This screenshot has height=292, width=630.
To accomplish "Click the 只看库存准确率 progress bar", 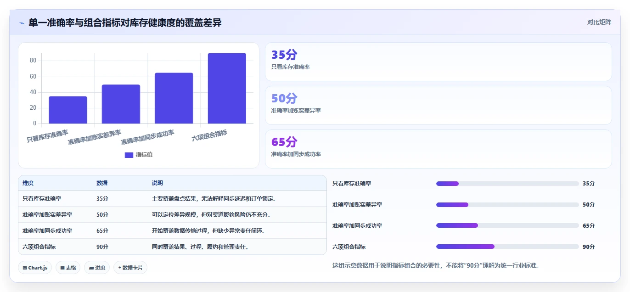I will pyautogui.click(x=507, y=184).
